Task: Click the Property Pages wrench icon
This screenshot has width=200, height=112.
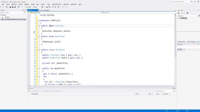Action: coord(184,49)
